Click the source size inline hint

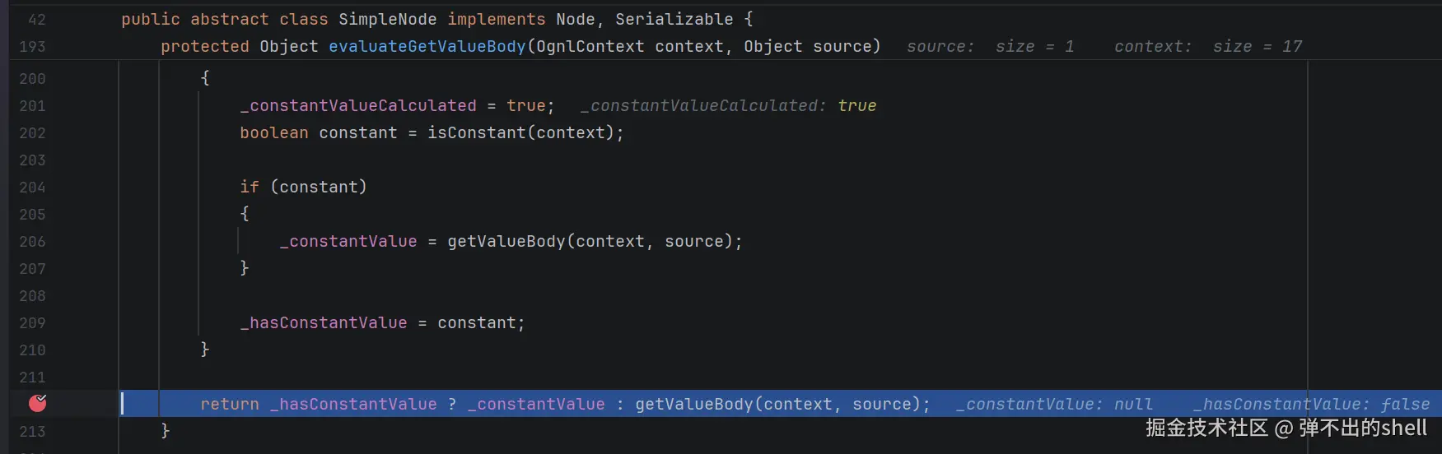(991, 46)
